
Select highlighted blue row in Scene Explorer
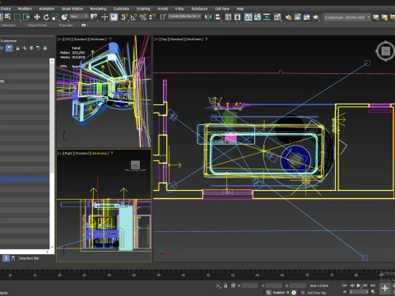pyautogui.click(x=25, y=179)
